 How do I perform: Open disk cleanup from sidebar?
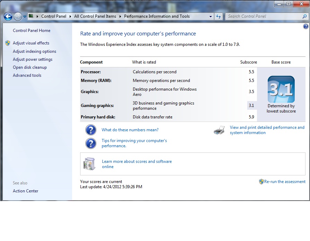tap(30, 67)
